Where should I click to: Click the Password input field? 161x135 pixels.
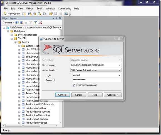click(x=97, y=80)
